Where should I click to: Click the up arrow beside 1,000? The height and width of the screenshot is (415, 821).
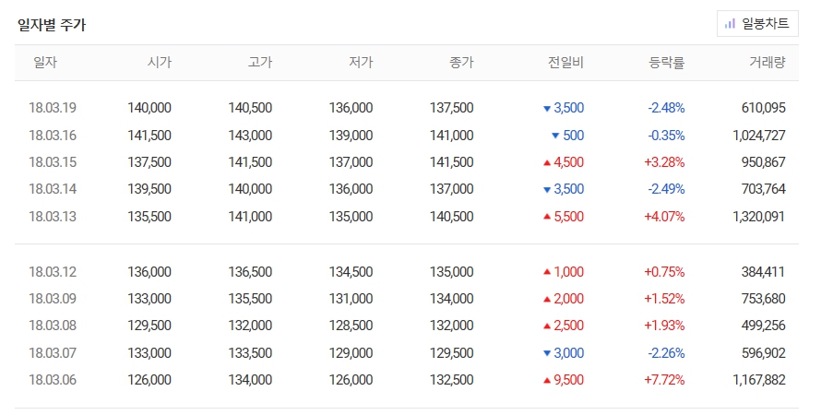click(547, 272)
